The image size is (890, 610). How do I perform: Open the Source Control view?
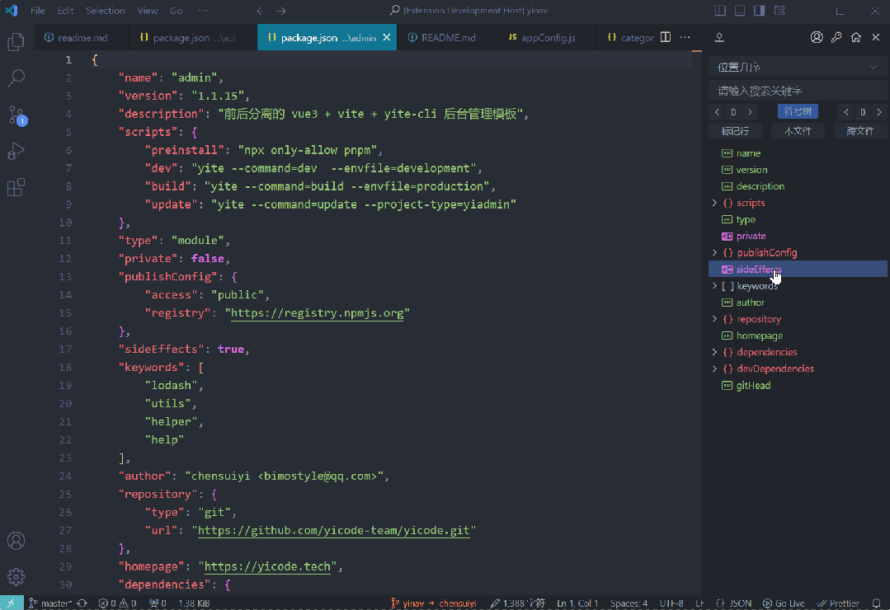pos(16,115)
